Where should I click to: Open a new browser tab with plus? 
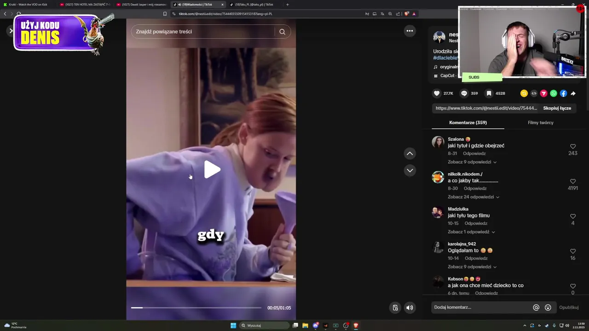click(288, 5)
